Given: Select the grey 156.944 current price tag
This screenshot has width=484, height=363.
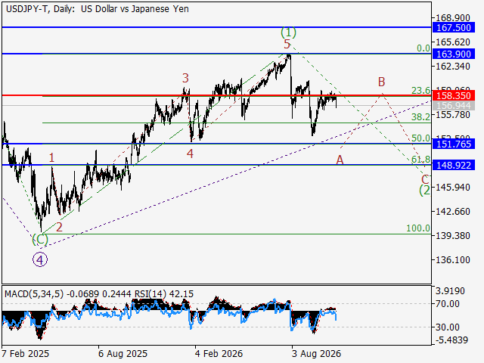Looking at the screenshot, I should [453, 106].
